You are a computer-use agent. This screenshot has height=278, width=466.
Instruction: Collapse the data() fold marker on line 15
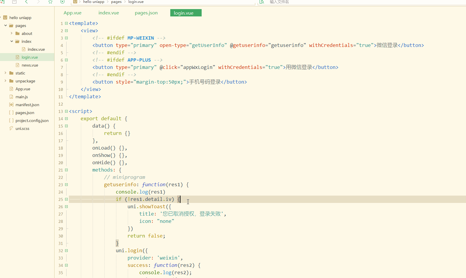click(x=66, y=126)
